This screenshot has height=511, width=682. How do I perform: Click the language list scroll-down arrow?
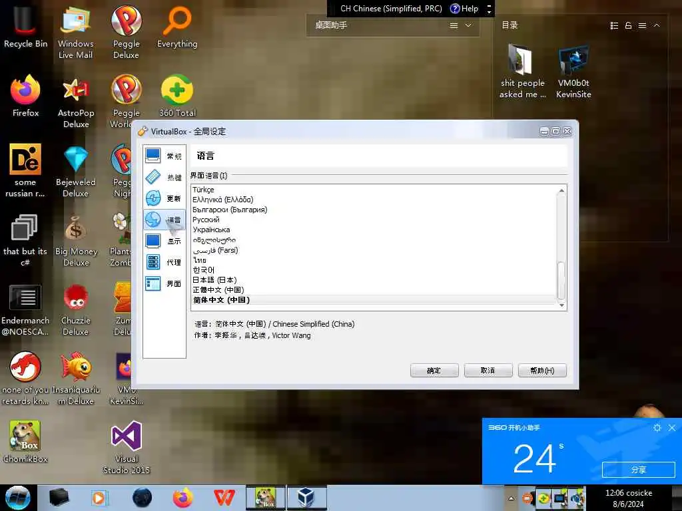click(561, 305)
